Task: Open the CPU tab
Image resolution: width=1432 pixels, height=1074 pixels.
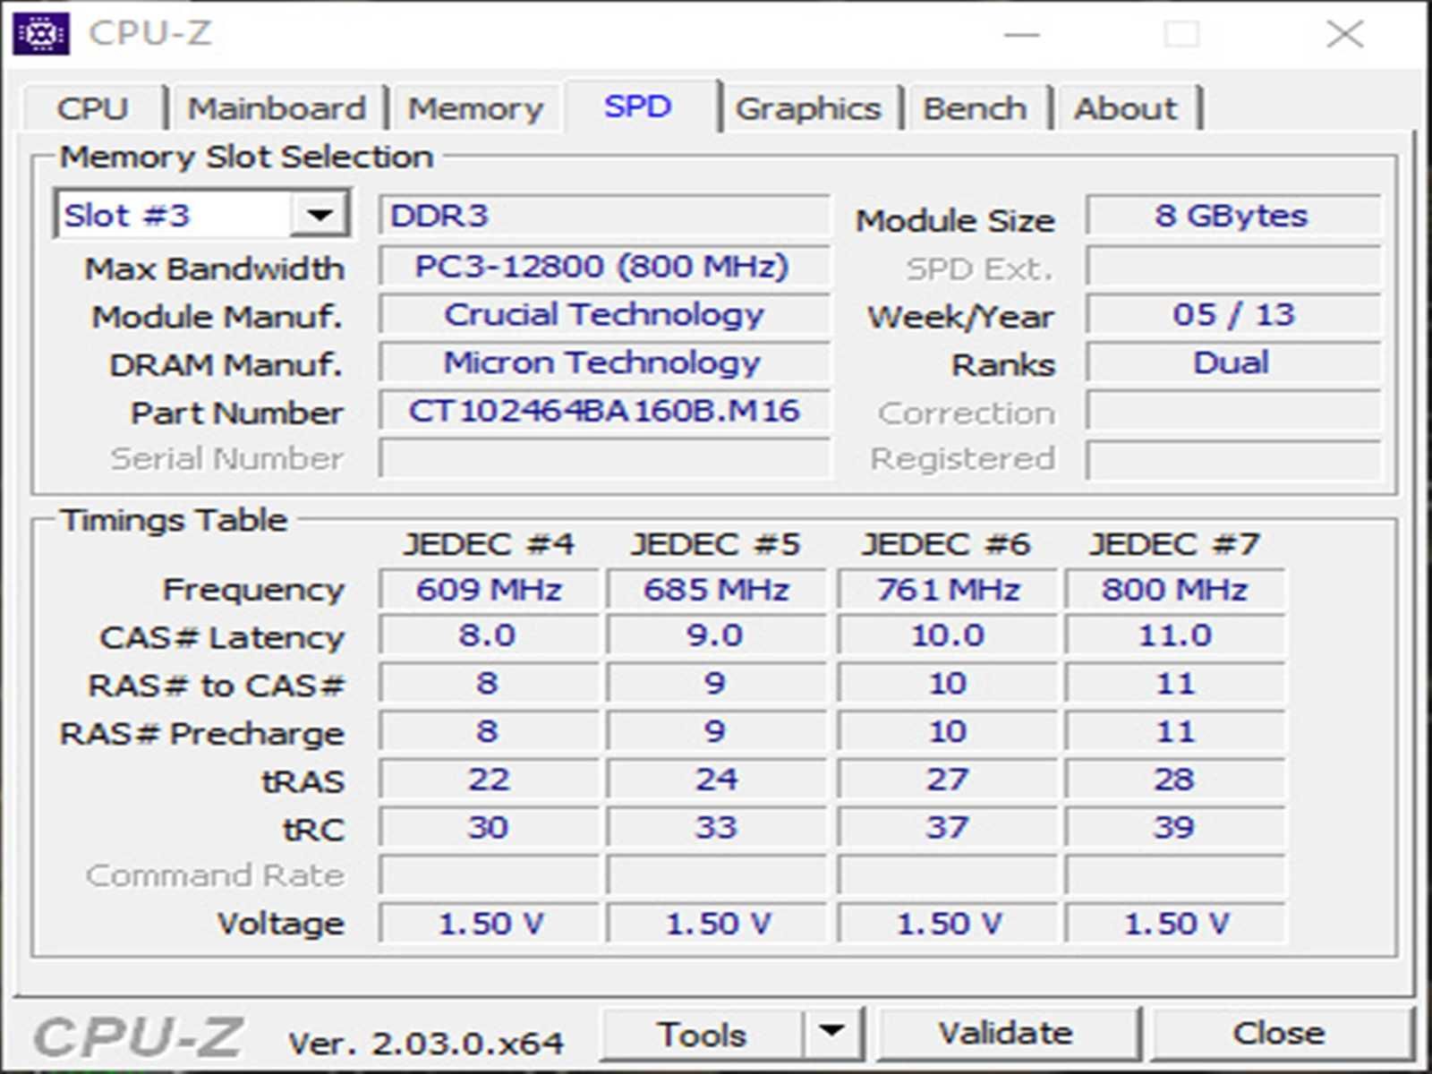Action: point(93,108)
